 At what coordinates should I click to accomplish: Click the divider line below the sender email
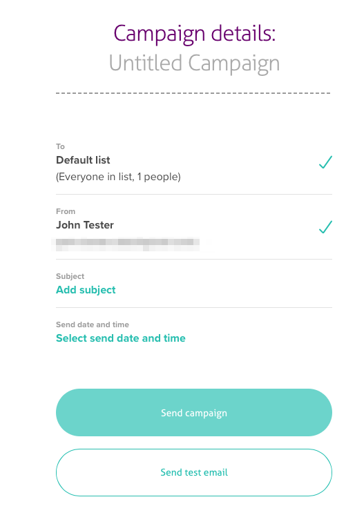[x=194, y=259]
